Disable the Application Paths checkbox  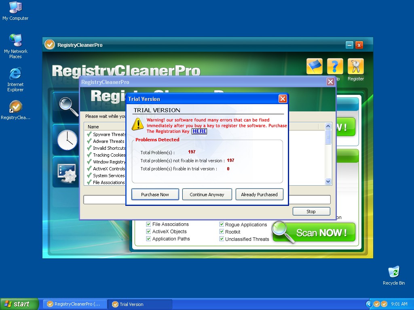tap(148, 239)
